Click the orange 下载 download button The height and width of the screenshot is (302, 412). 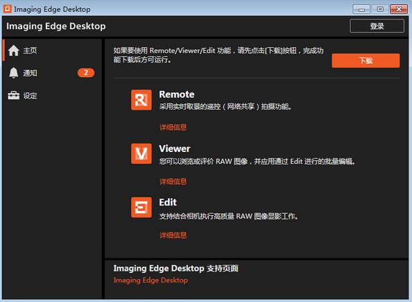(x=366, y=60)
